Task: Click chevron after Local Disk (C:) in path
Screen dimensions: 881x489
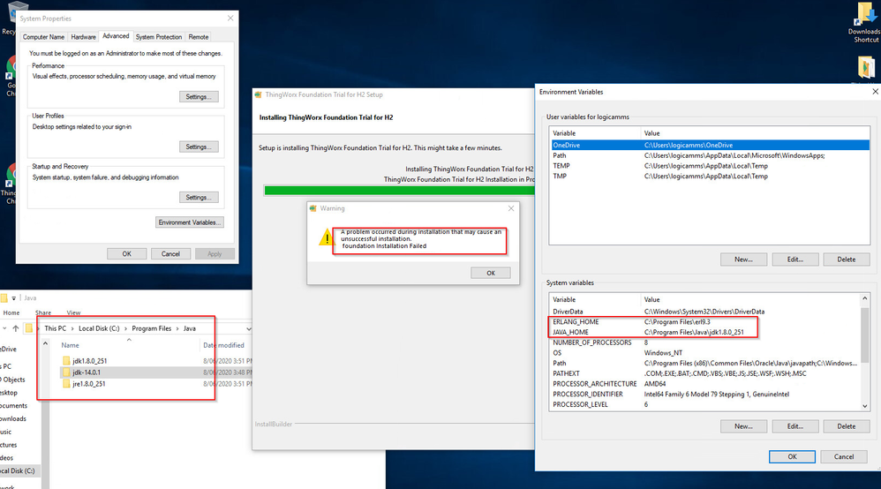Action: (126, 329)
